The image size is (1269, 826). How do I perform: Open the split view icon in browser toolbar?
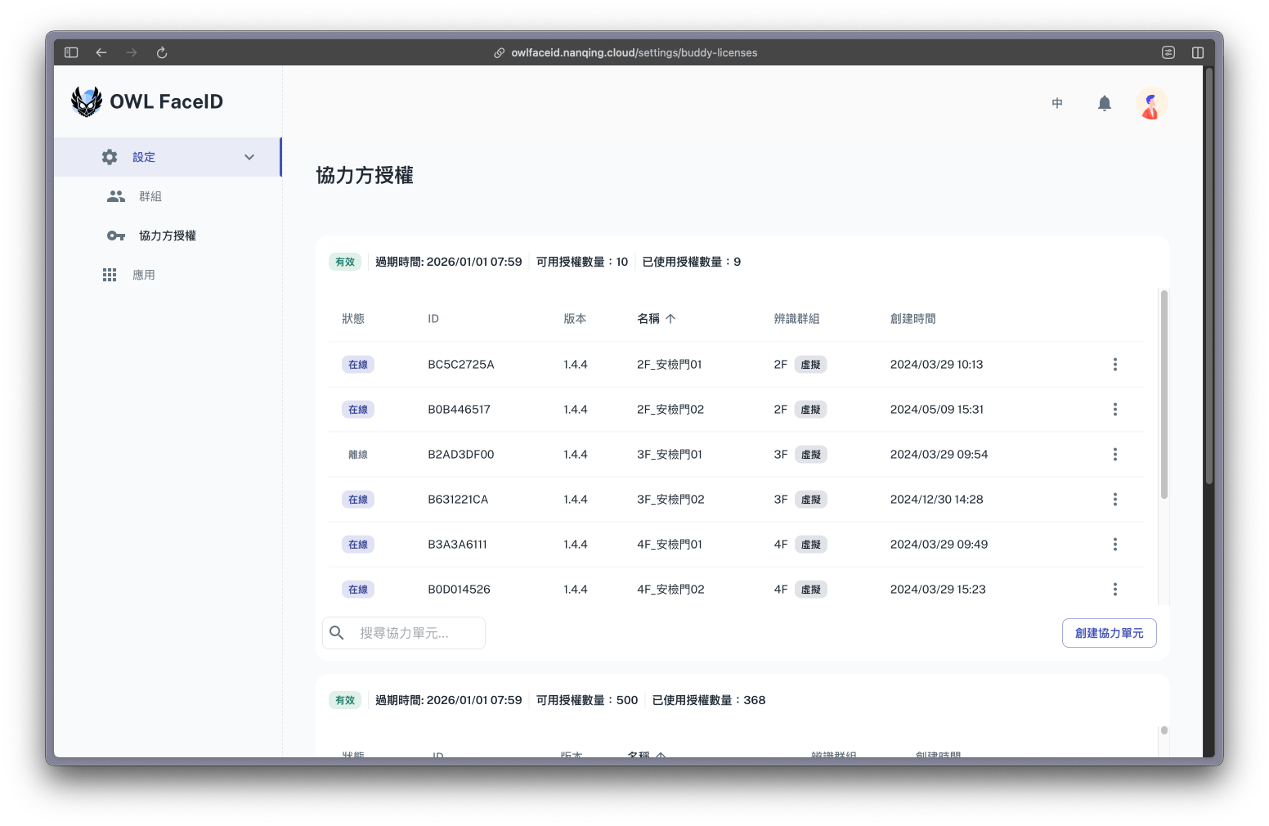click(1197, 52)
